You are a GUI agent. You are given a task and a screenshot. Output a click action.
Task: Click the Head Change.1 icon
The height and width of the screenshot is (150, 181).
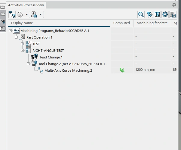(x=34, y=57)
